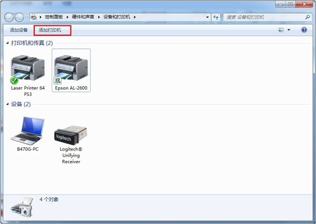Click the magnifier search icon
316x224 pixels.
308,17
